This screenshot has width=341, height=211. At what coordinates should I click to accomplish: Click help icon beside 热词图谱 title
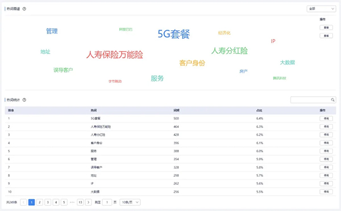pyautogui.click(x=24, y=9)
